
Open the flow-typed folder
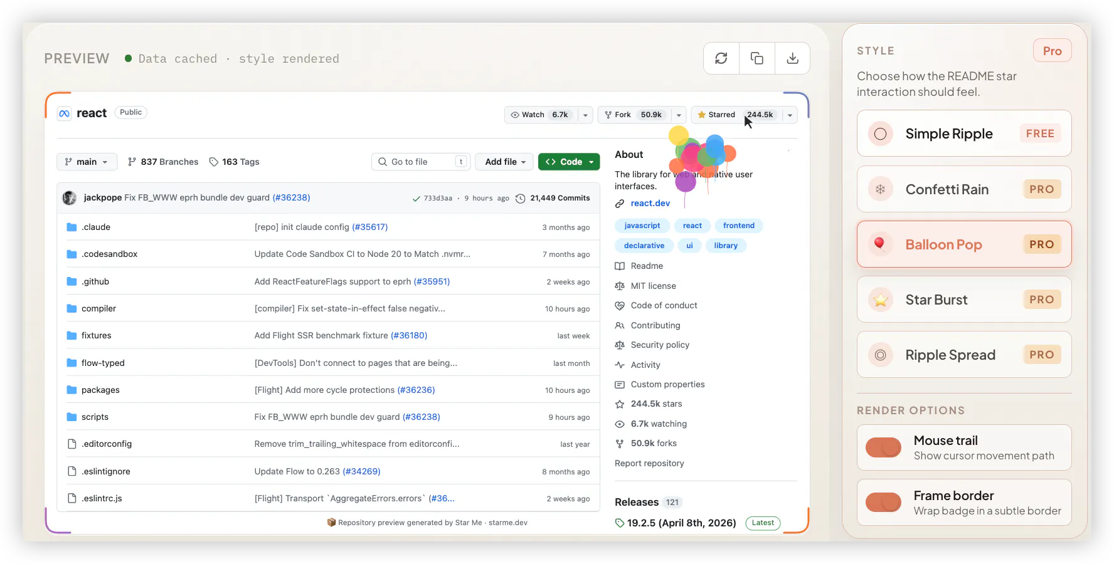pos(103,363)
